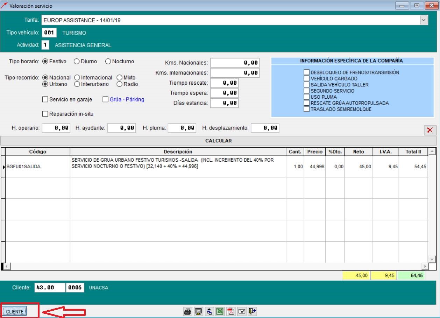Check Servicio en garaje

click(x=45, y=99)
